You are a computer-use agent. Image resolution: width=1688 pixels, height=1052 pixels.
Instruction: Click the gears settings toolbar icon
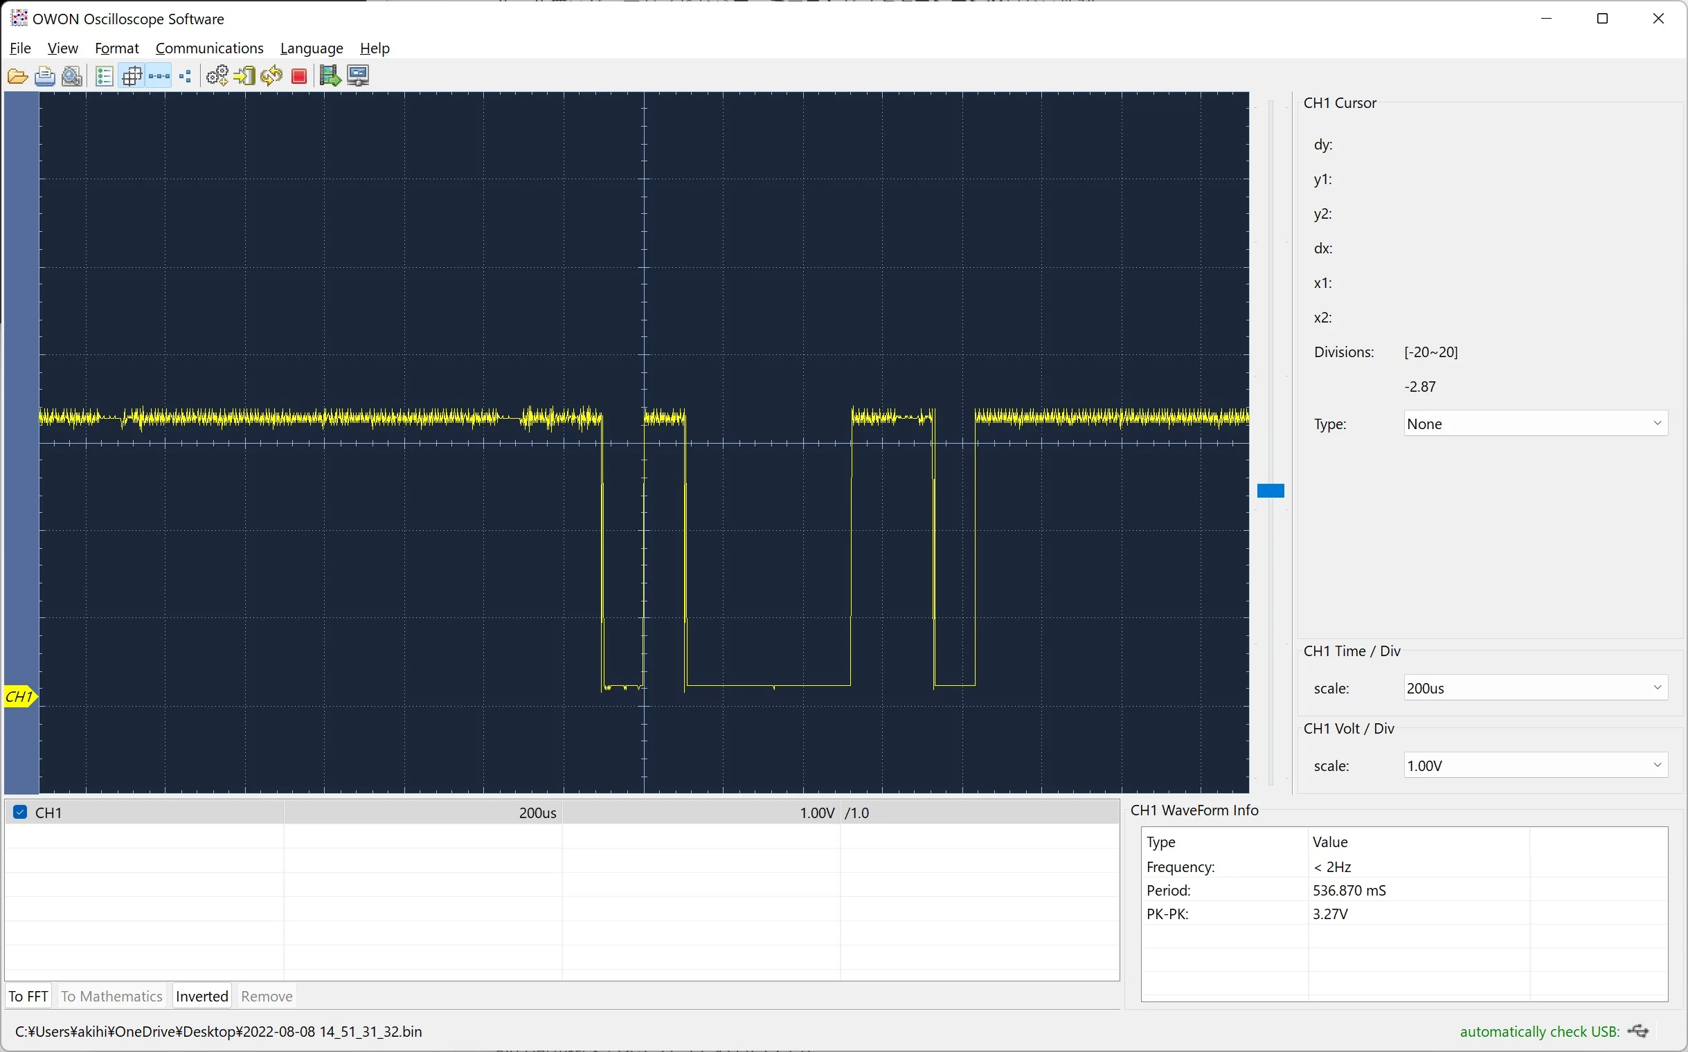pyautogui.click(x=217, y=76)
